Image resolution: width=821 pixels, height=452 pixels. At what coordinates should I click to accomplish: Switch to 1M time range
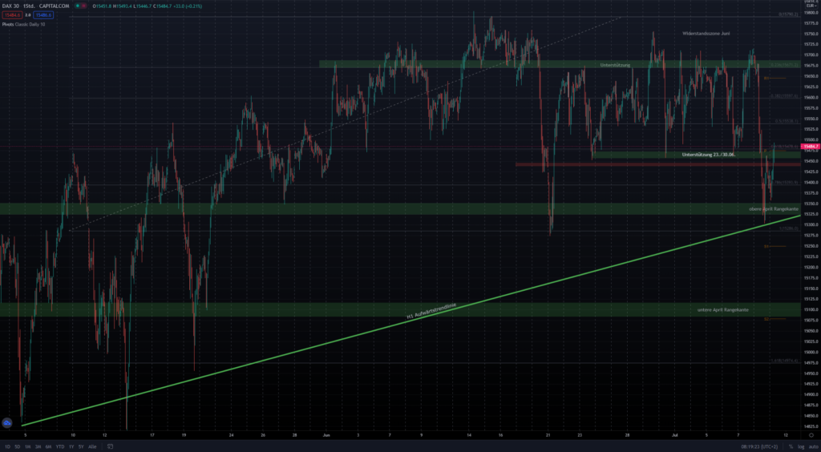[x=28, y=446]
